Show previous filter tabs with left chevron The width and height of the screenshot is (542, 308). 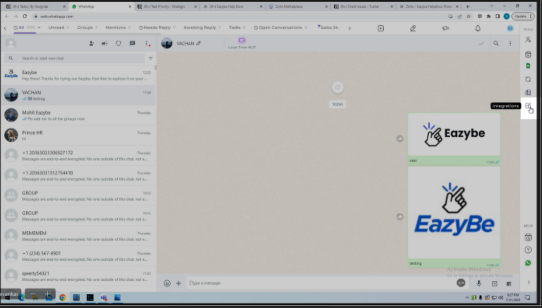[5, 28]
